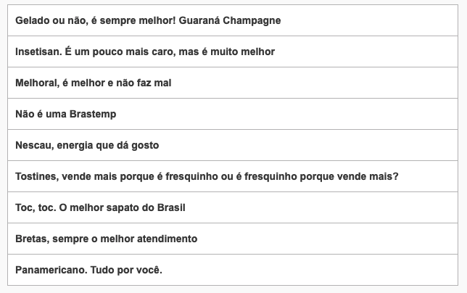This screenshot has height=293, width=467.
Task: Select the Tostines fresquinho slogan row
Action: [x=233, y=176]
